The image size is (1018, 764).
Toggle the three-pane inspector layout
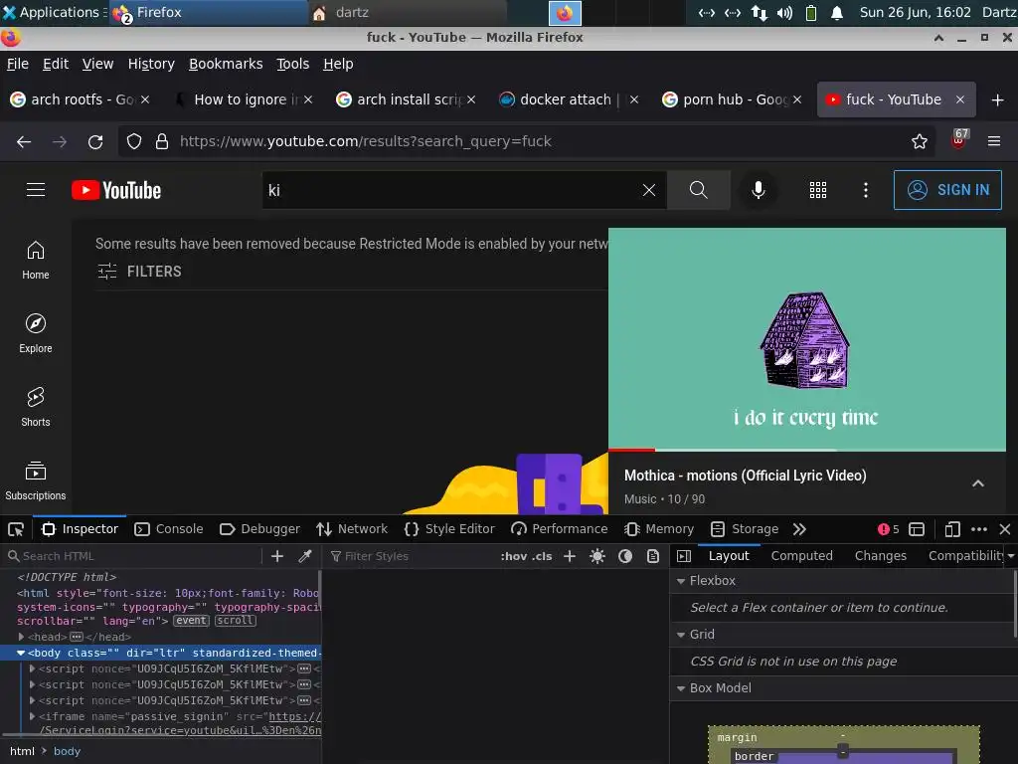[684, 556]
